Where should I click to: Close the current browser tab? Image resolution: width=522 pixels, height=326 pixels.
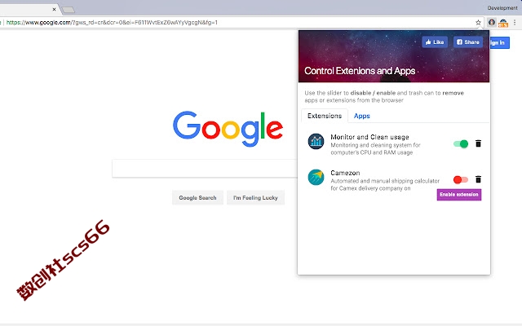[55, 9]
